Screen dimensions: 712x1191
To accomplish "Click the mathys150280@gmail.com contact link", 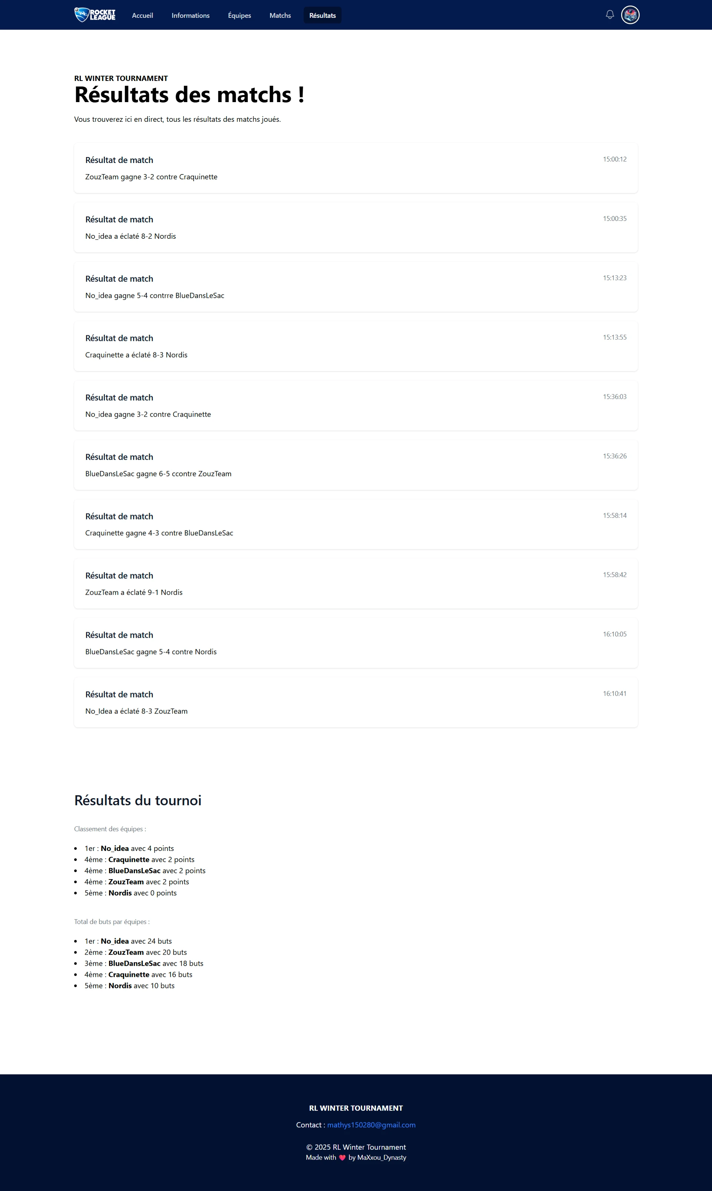I will [x=371, y=1125].
